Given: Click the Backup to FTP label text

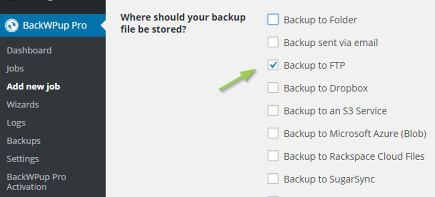Looking at the screenshot, I should [x=314, y=65].
